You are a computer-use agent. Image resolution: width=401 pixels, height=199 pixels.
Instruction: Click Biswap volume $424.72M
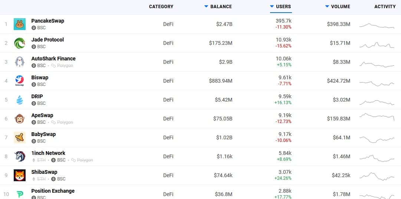click(339, 81)
